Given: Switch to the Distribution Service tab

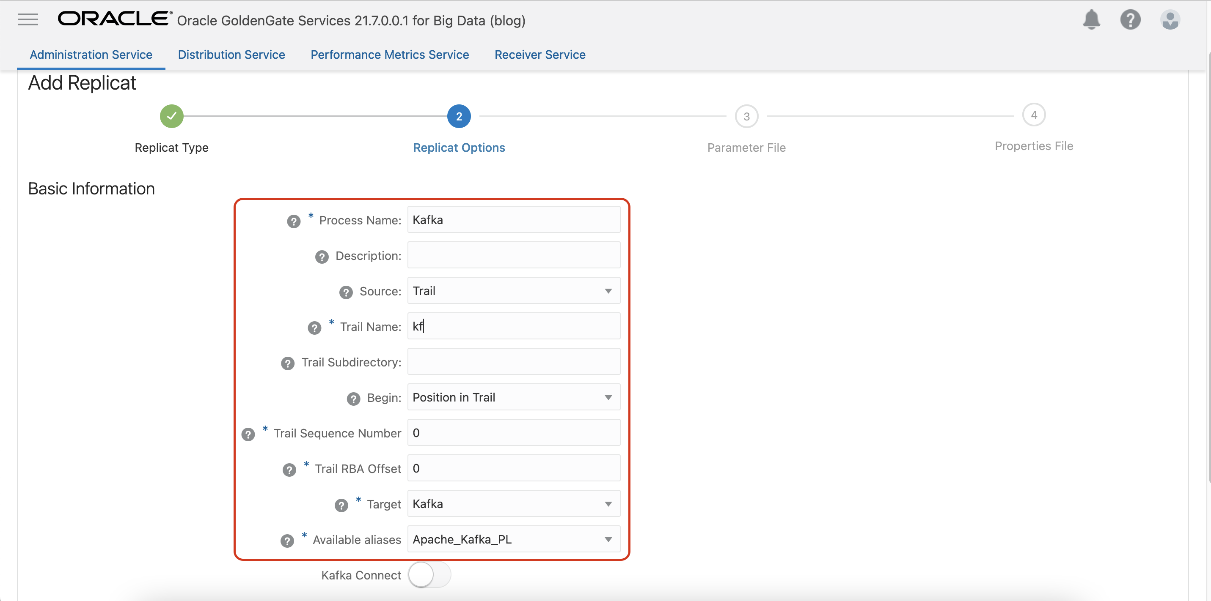Looking at the screenshot, I should (231, 55).
